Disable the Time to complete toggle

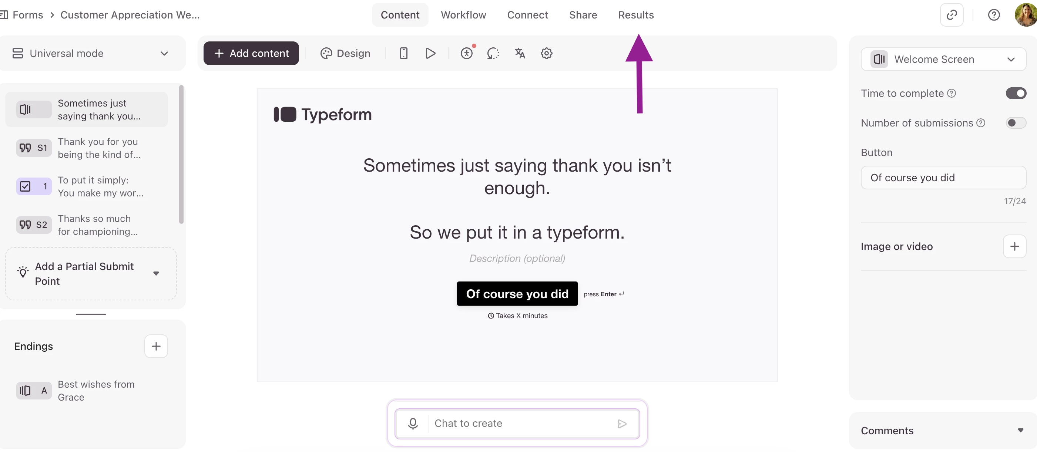point(1016,93)
